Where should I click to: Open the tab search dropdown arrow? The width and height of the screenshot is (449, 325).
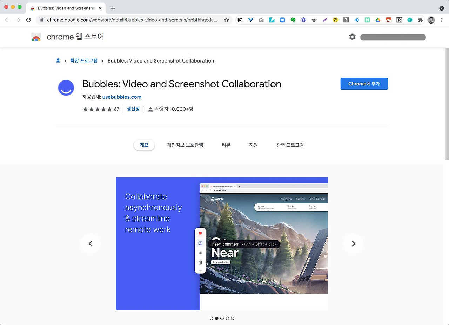[442, 8]
